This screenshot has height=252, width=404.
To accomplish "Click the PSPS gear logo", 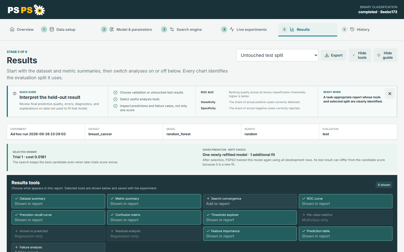I will 26,10.
